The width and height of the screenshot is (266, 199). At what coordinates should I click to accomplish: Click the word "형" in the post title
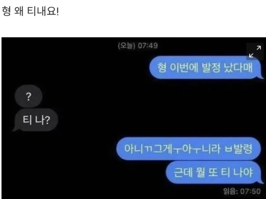(x=6, y=11)
